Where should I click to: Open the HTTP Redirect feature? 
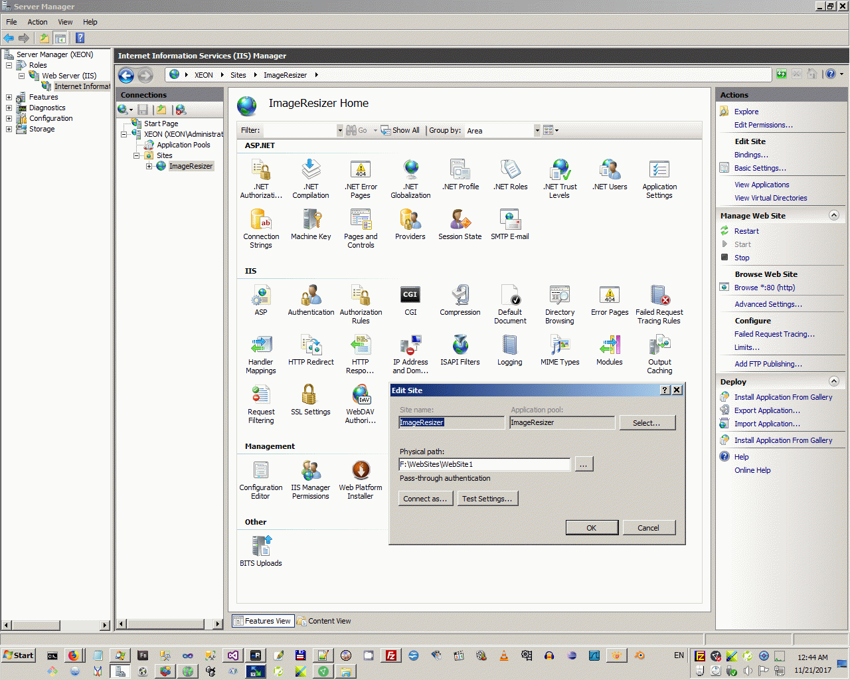pos(311,350)
